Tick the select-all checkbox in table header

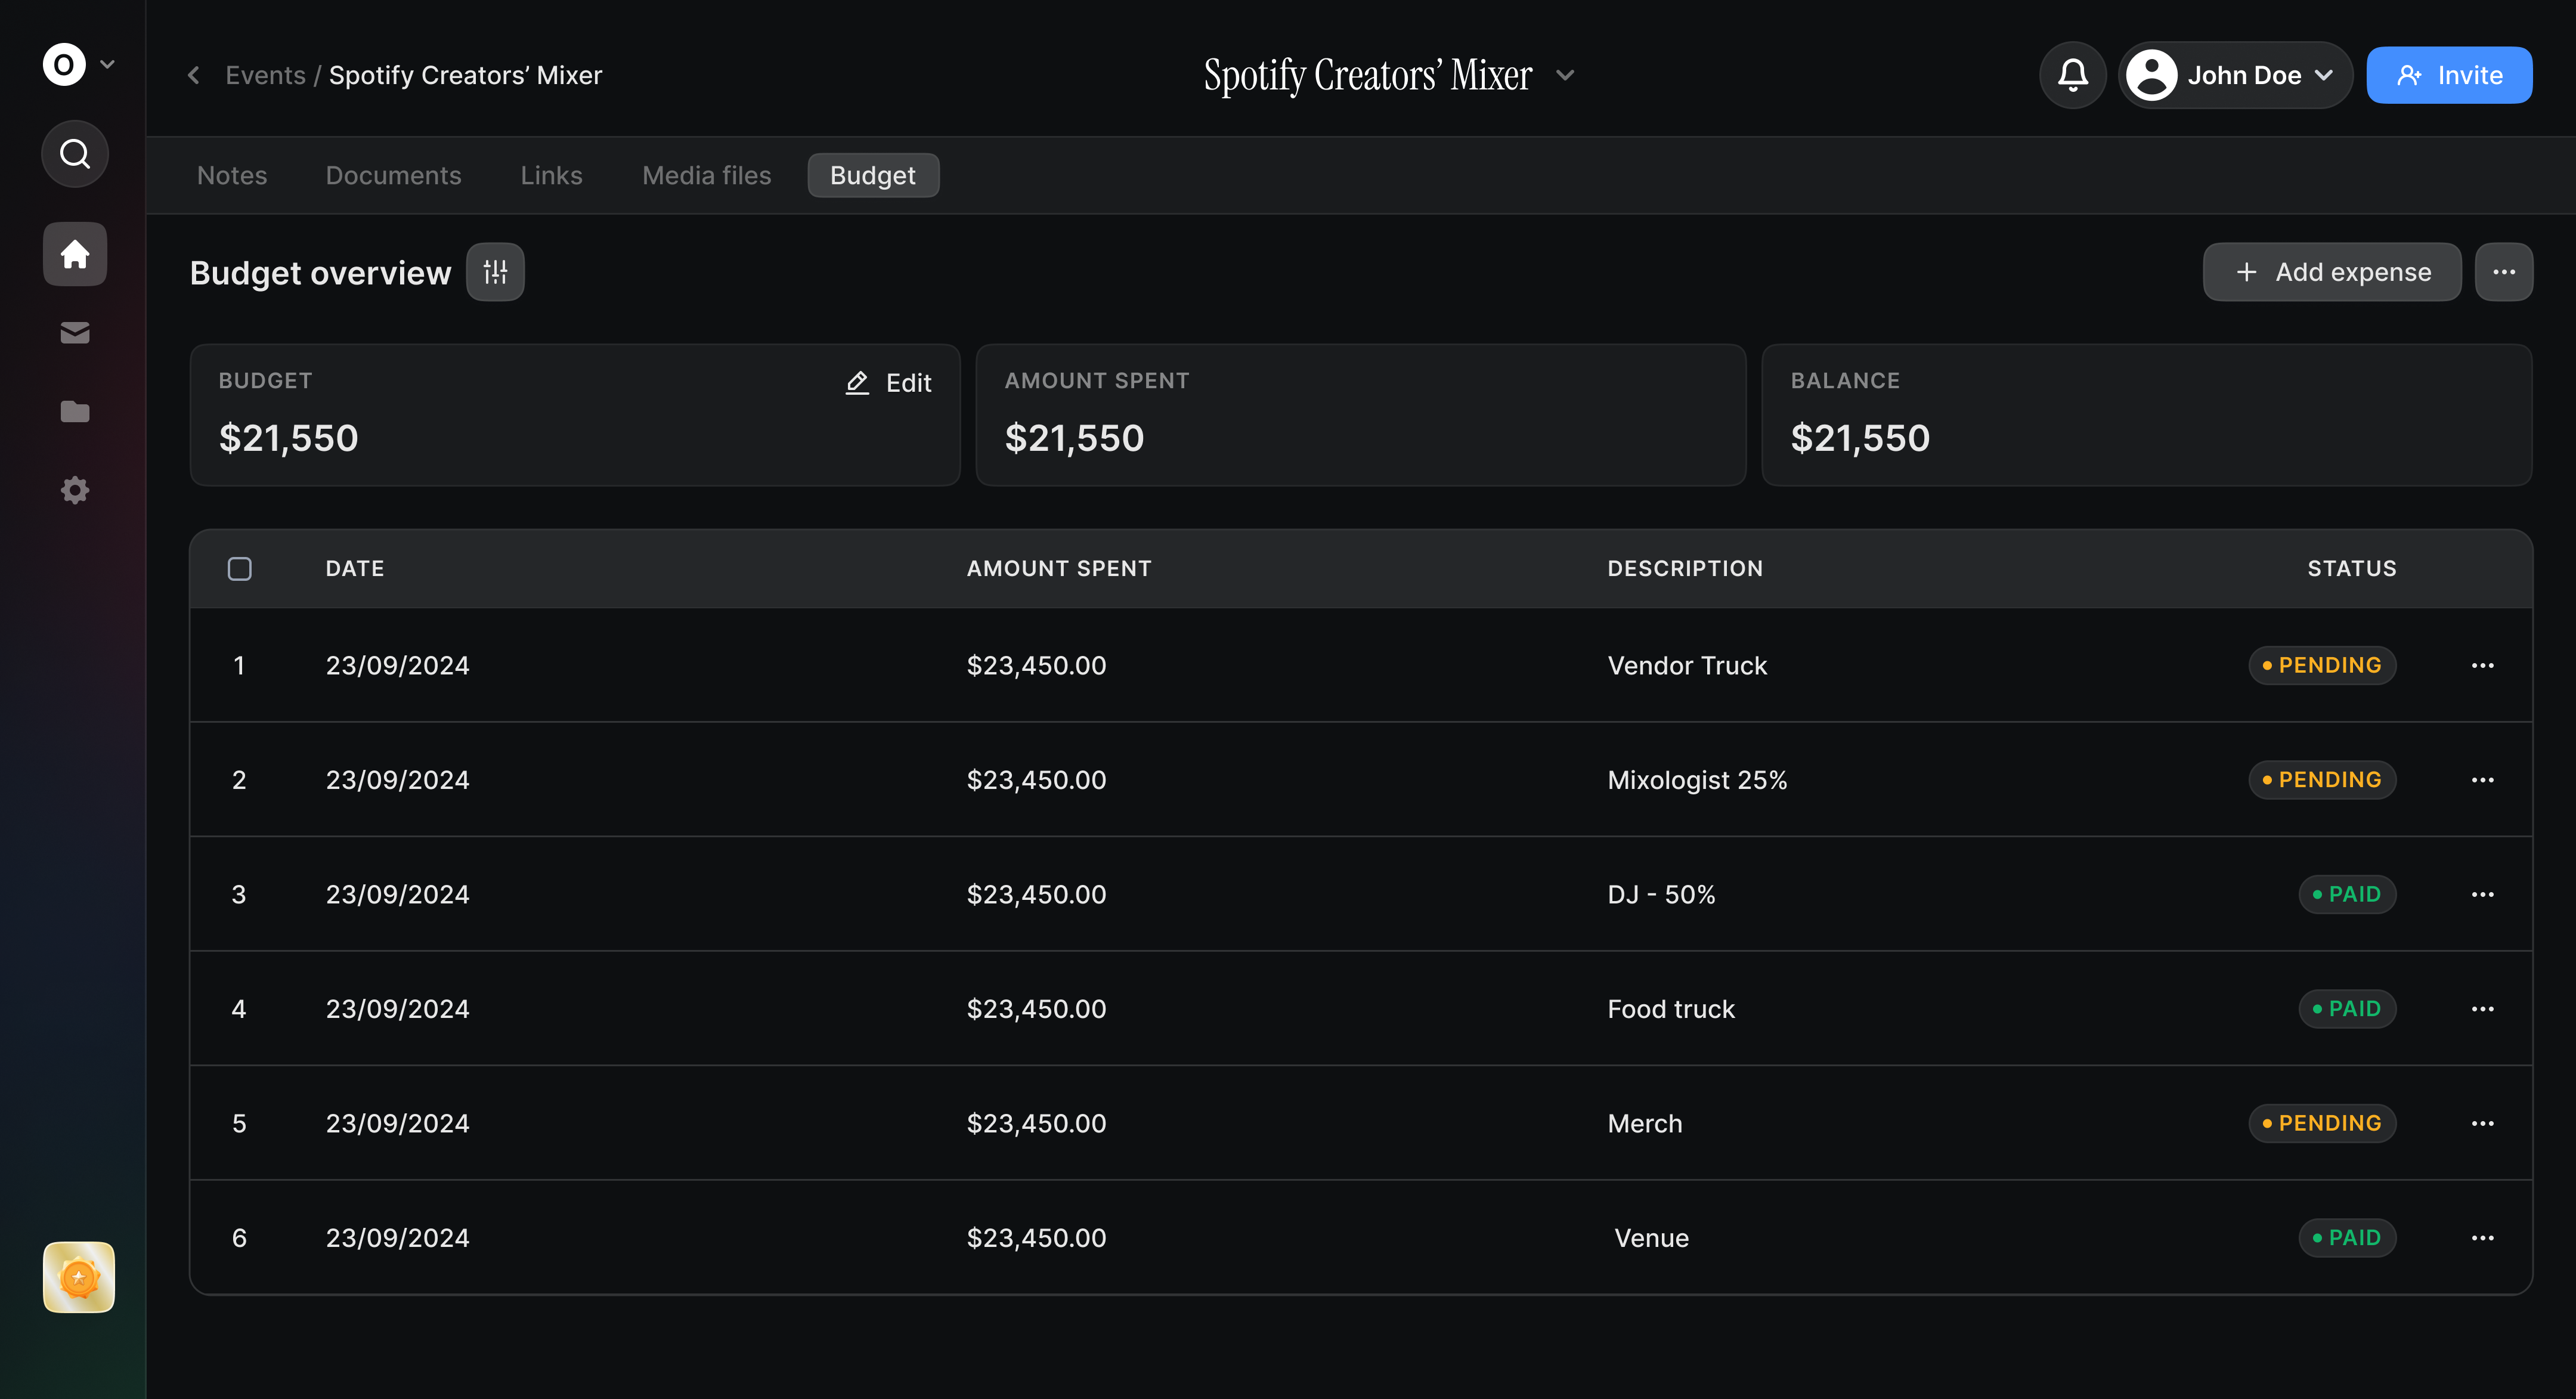tap(239, 569)
